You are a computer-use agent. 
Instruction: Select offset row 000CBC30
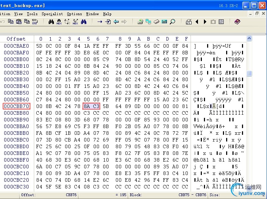pyautogui.click(x=17, y=187)
